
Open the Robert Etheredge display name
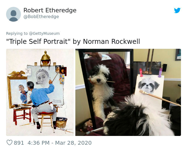(x=50, y=10)
